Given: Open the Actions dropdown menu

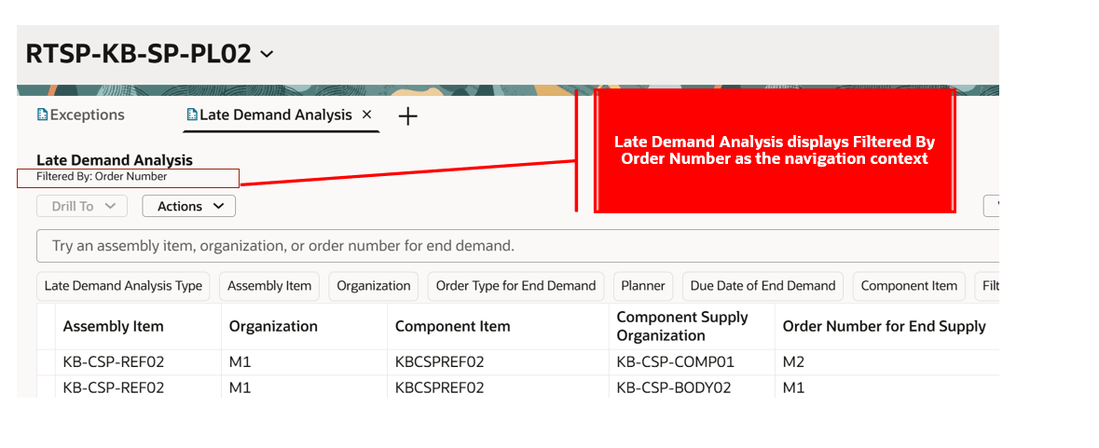Looking at the screenshot, I should tap(188, 206).
